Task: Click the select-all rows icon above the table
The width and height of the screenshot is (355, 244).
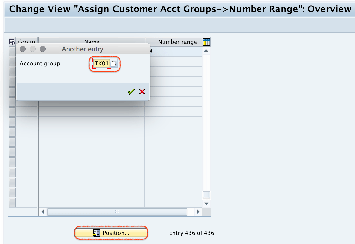Action: pyautogui.click(x=12, y=42)
